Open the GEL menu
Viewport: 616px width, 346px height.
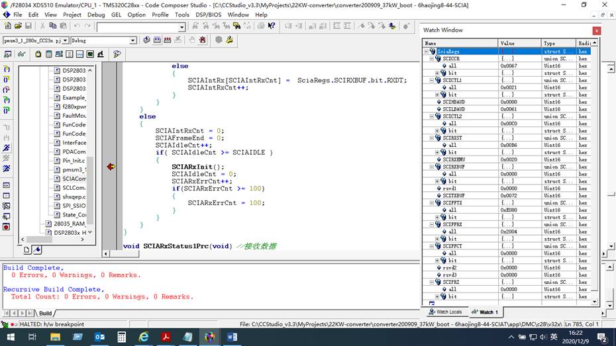point(117,15)
